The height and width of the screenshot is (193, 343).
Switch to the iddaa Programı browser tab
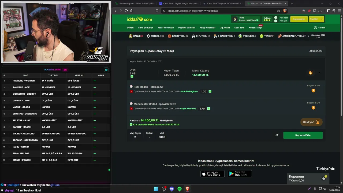pos(135,3)
